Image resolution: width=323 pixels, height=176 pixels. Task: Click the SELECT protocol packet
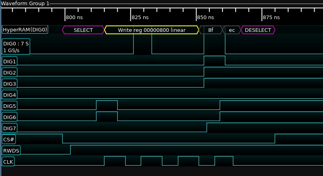tap(83, 30)
